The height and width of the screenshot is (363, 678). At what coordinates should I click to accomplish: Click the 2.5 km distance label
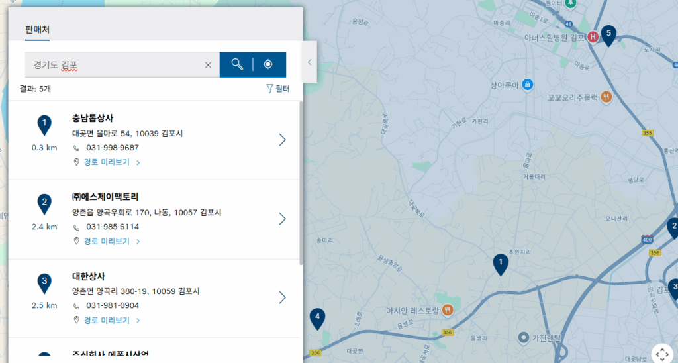tap(44, 305)
